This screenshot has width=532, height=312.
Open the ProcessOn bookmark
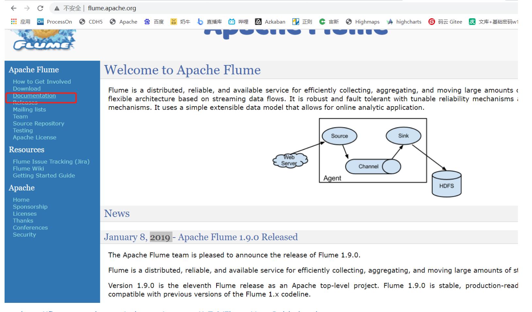(x=55, y=22)
